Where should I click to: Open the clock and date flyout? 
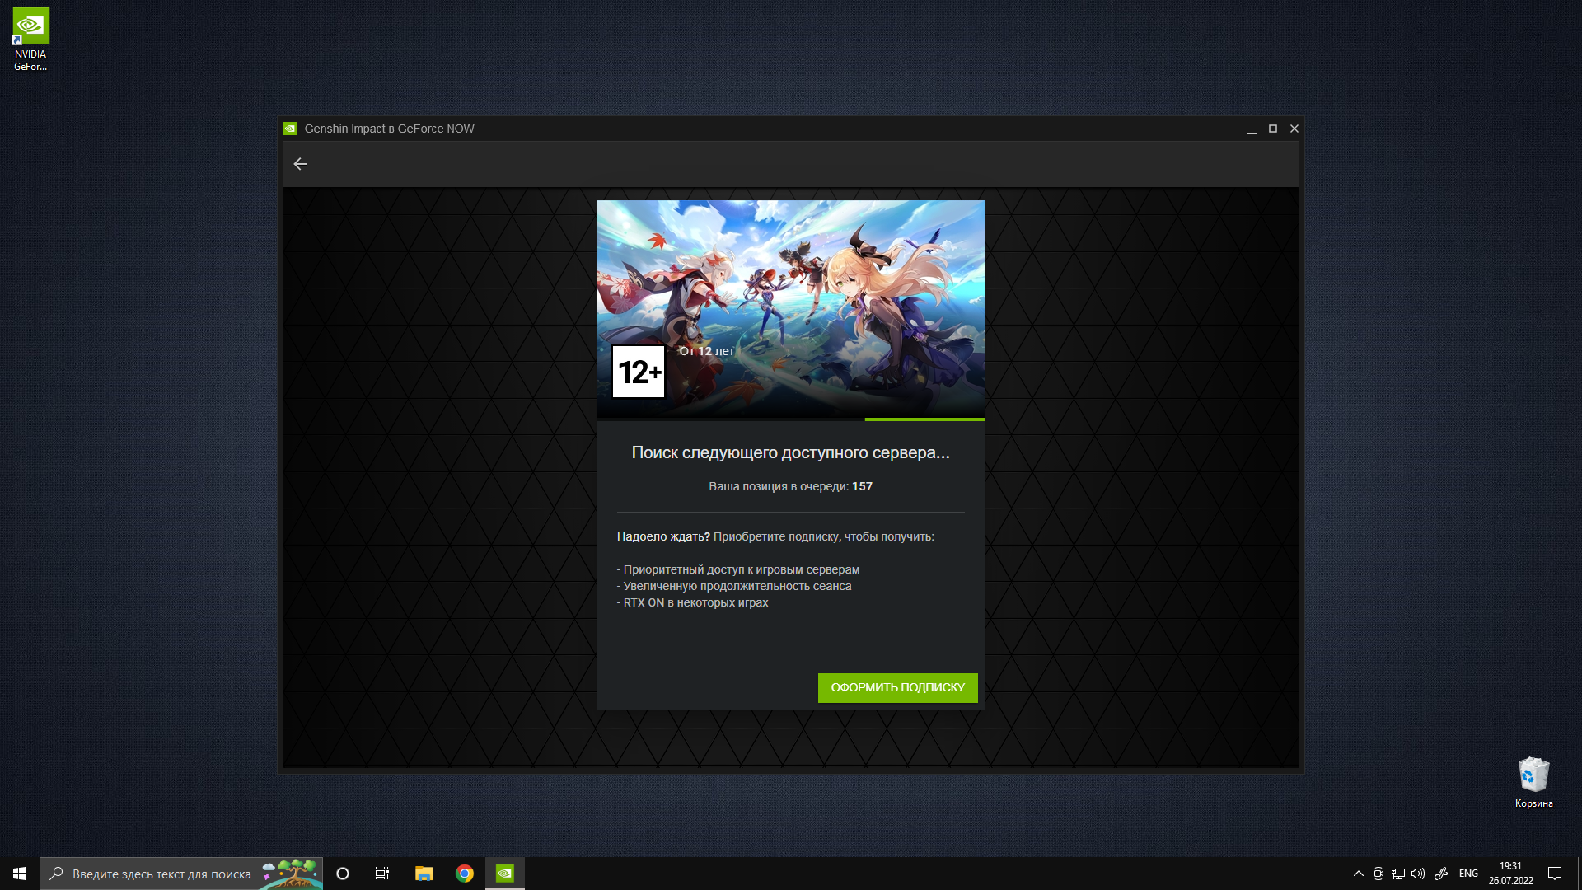[x=1510, y=874]
